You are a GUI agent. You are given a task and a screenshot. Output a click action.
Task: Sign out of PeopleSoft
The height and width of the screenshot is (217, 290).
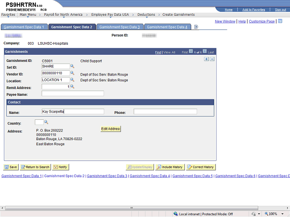click(280, 9)
